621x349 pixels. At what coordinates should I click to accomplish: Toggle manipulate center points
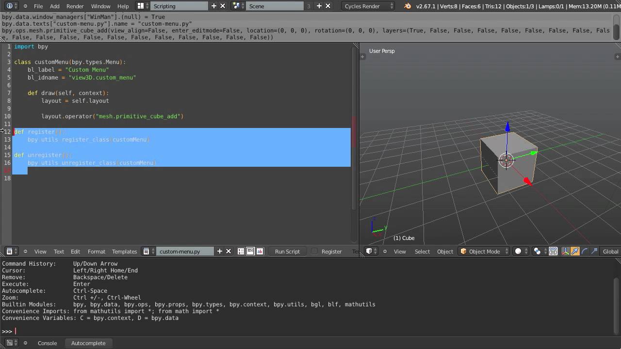553,251
